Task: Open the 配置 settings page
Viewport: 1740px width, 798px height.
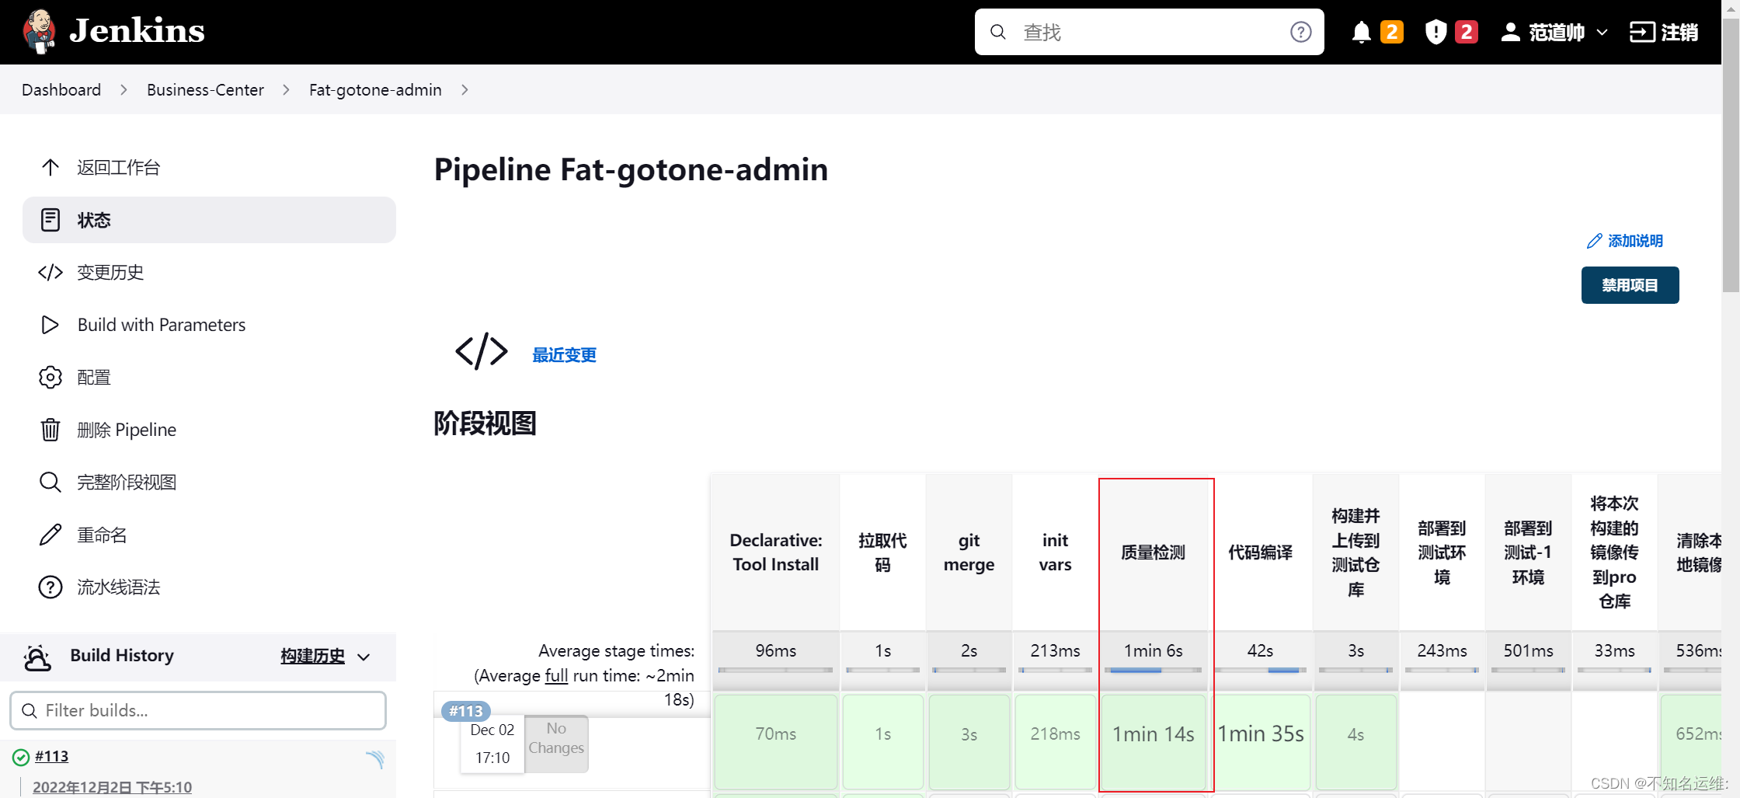Action: [96, 377]
